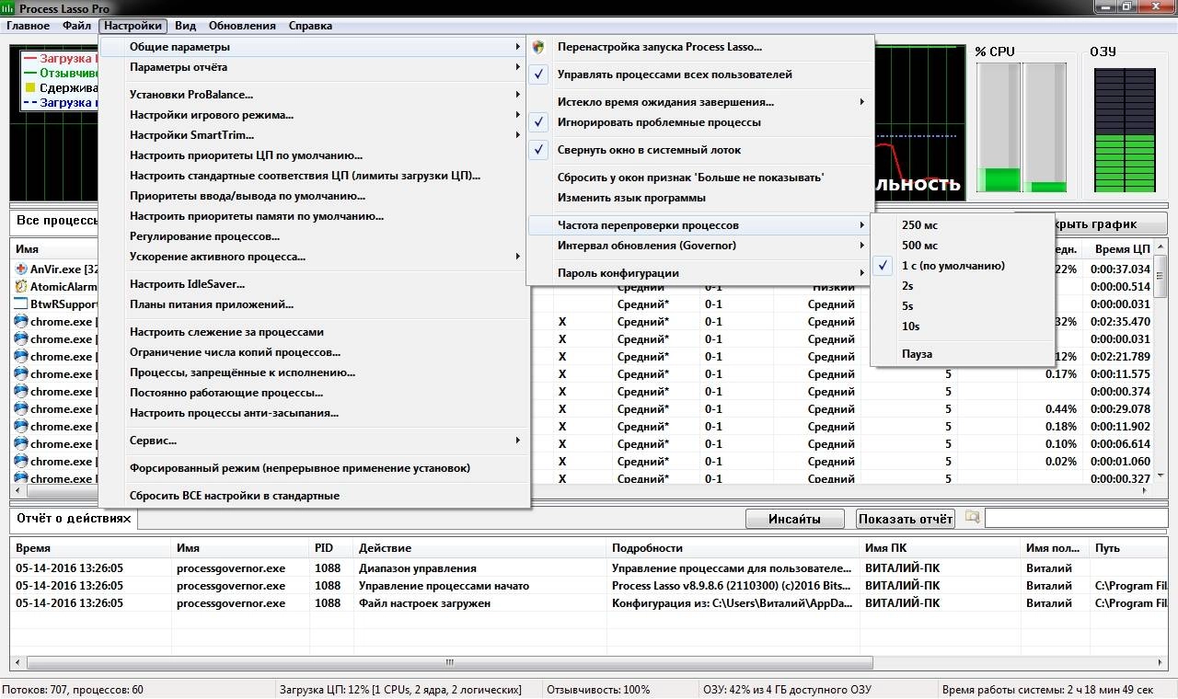This screenshot has width=1178, height=699.
Task: Click the Инсайты button
Action: click(795, 519)
